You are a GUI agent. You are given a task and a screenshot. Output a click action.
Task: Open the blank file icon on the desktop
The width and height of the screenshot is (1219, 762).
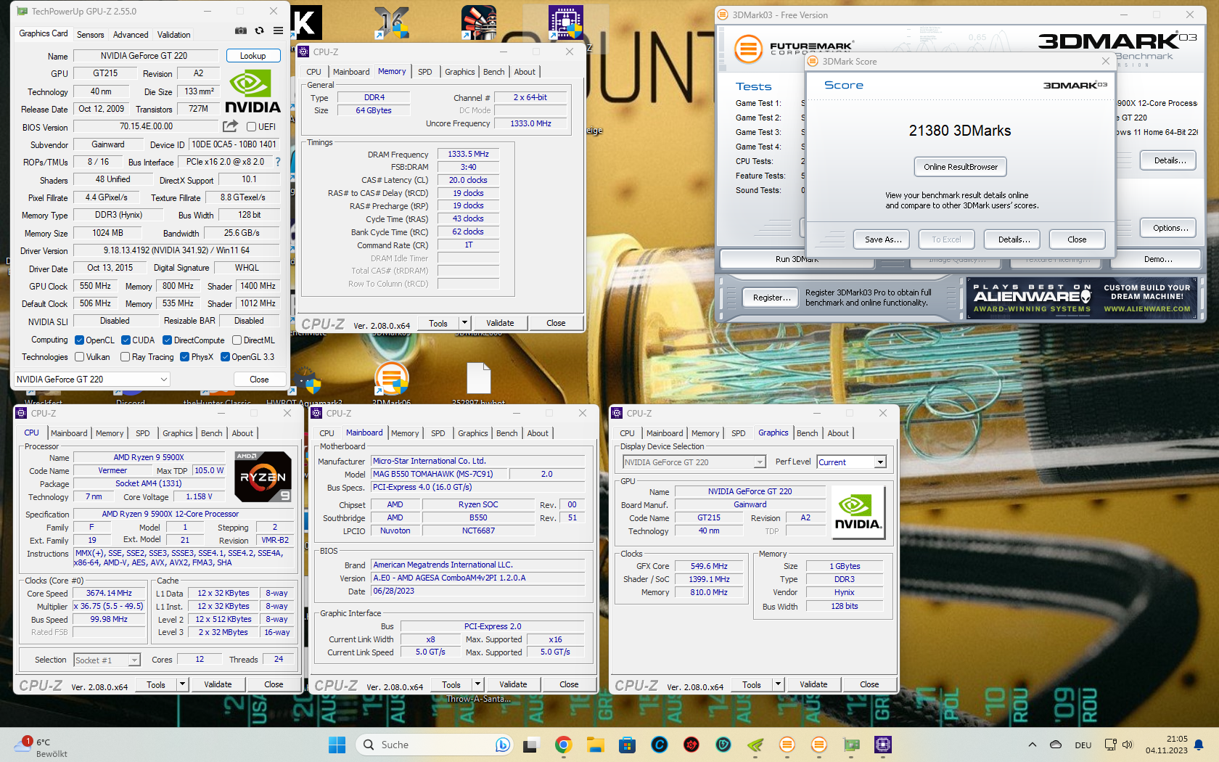pyautogui.click(x=479, y=379)
